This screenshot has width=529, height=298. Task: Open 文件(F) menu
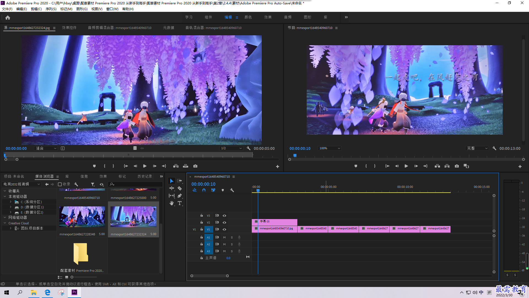[x=7, y=9]
